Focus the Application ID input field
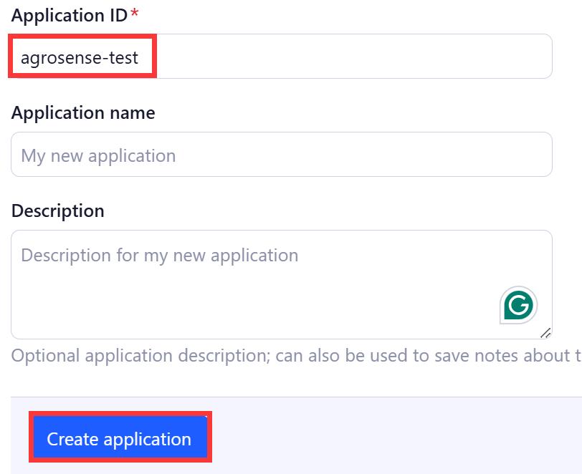This screenshot has height=474, width=582. tap(282, 57)
